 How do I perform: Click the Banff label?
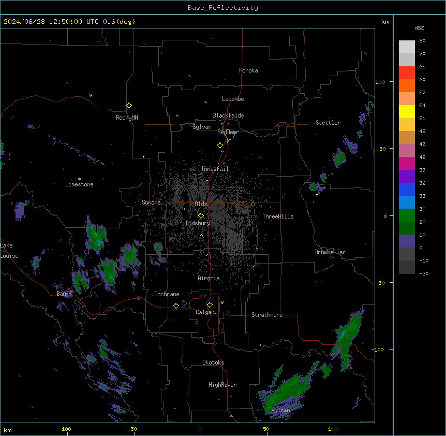(64, 294)
